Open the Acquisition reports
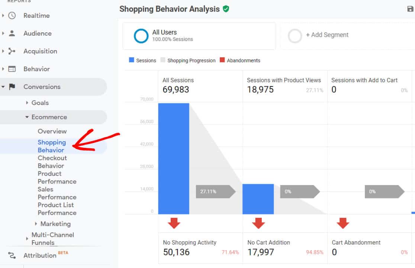Viewport: 415px width, 268px height. 40,51
